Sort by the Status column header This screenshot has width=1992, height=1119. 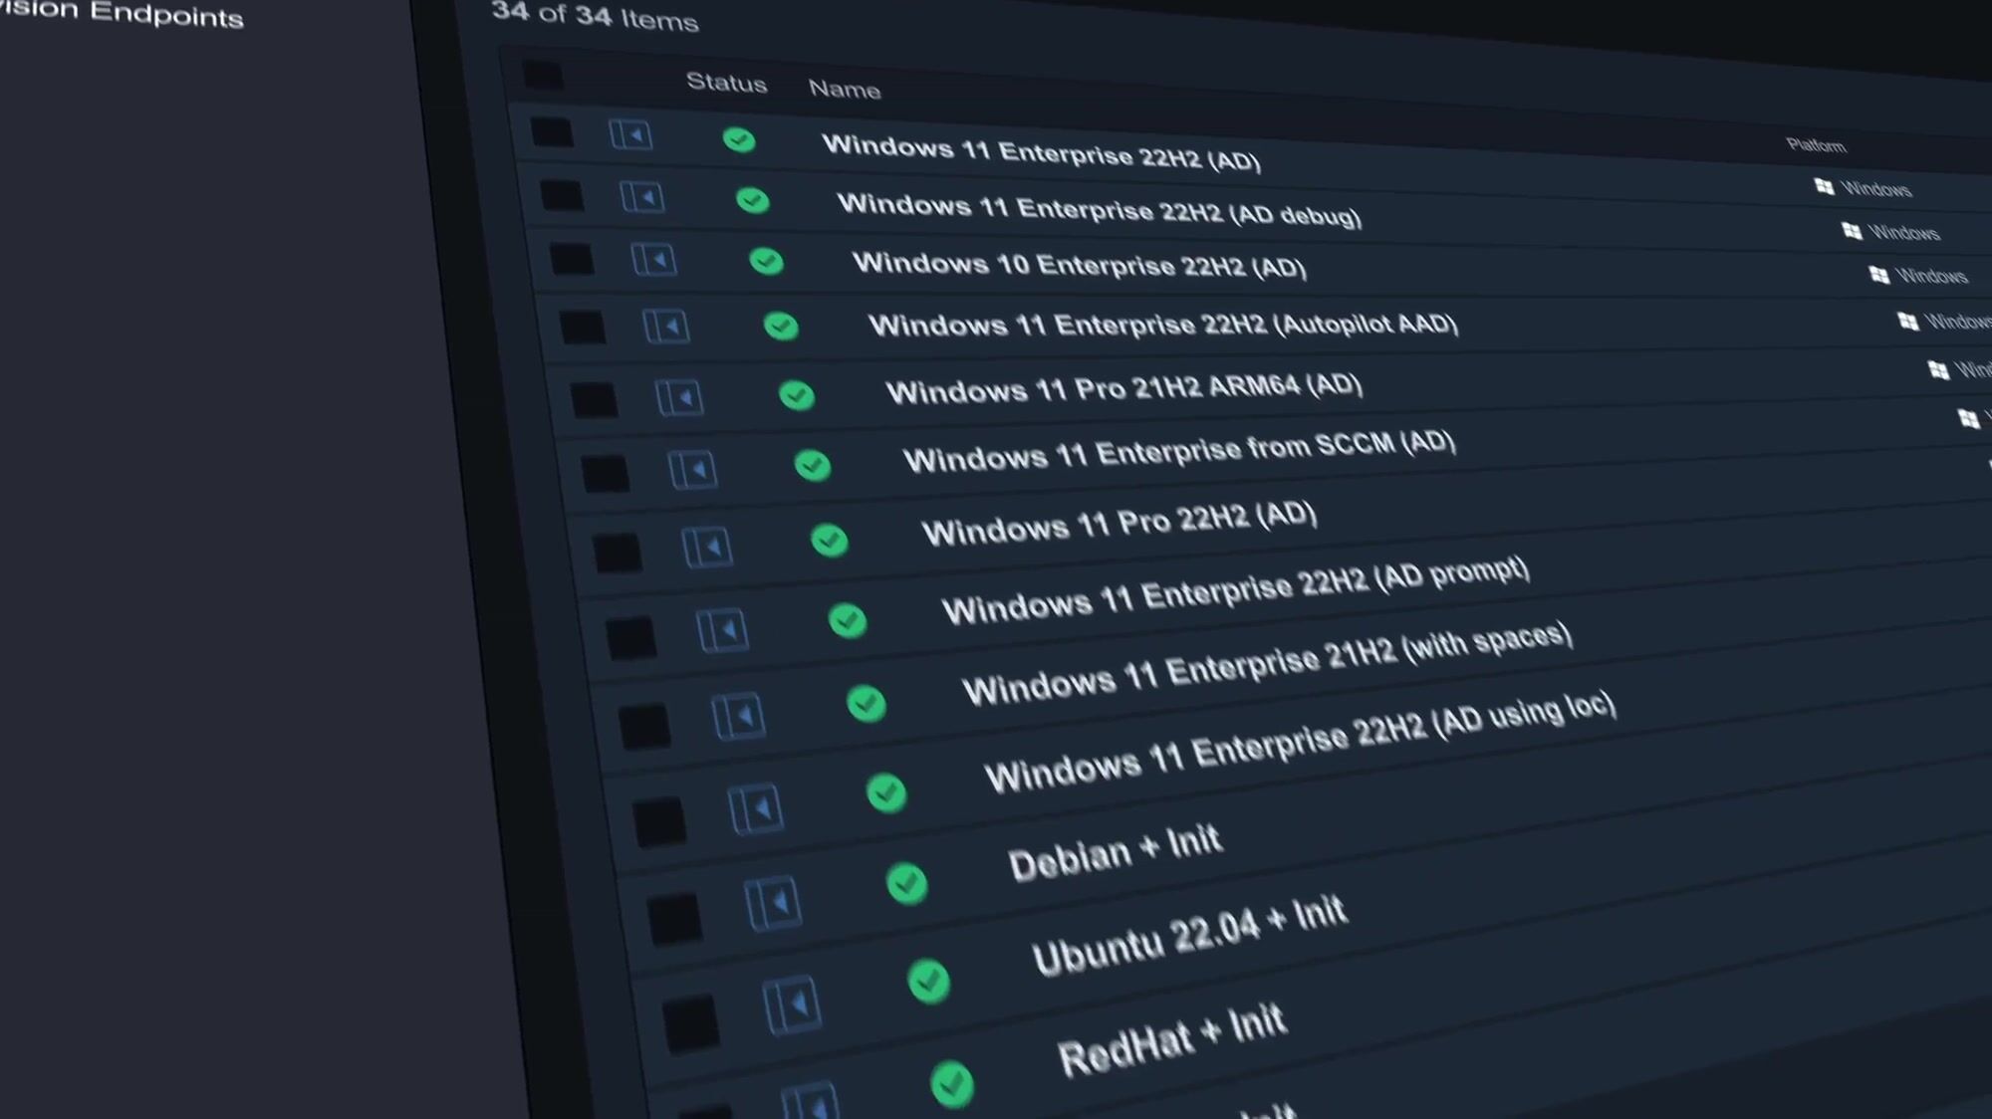(x=726, y=83)
